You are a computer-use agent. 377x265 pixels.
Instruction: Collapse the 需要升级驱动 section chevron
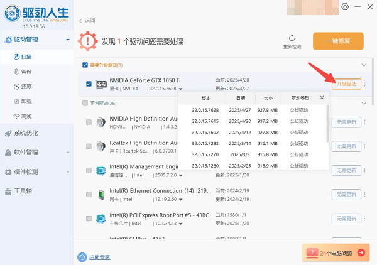pyautogui.click(x=363, y=65)
